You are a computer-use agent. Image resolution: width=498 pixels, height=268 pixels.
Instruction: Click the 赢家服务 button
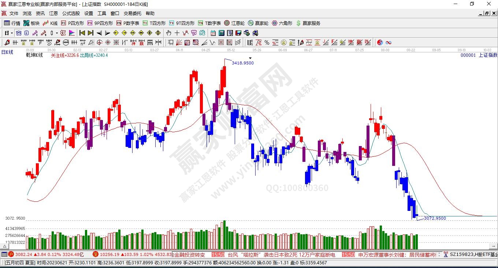click(x=308, y=23)
